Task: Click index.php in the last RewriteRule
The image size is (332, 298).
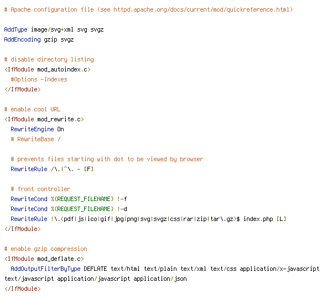Action: [x=258, y=219]
